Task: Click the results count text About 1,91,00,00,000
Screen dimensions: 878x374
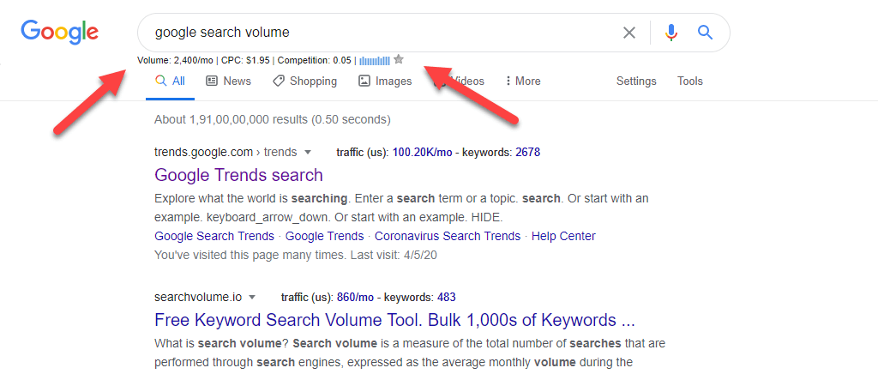Action: pyautogui.click(x=272, y=119)
